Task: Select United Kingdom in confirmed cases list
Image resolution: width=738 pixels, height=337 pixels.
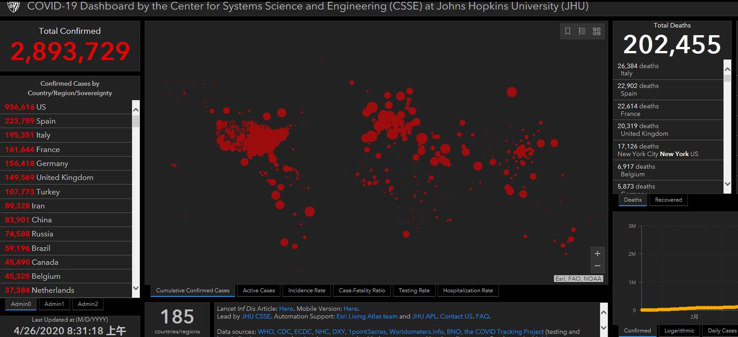Action: [66, 177]
